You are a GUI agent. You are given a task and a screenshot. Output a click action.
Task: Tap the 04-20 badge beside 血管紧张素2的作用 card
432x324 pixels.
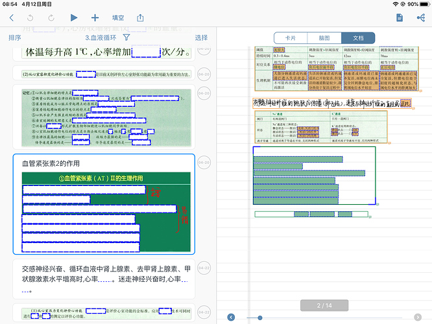point(204,163)
